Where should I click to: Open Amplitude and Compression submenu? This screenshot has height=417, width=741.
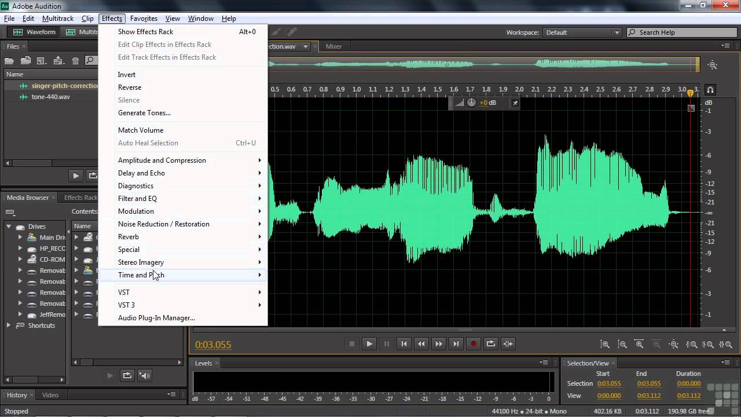(184, 160)
